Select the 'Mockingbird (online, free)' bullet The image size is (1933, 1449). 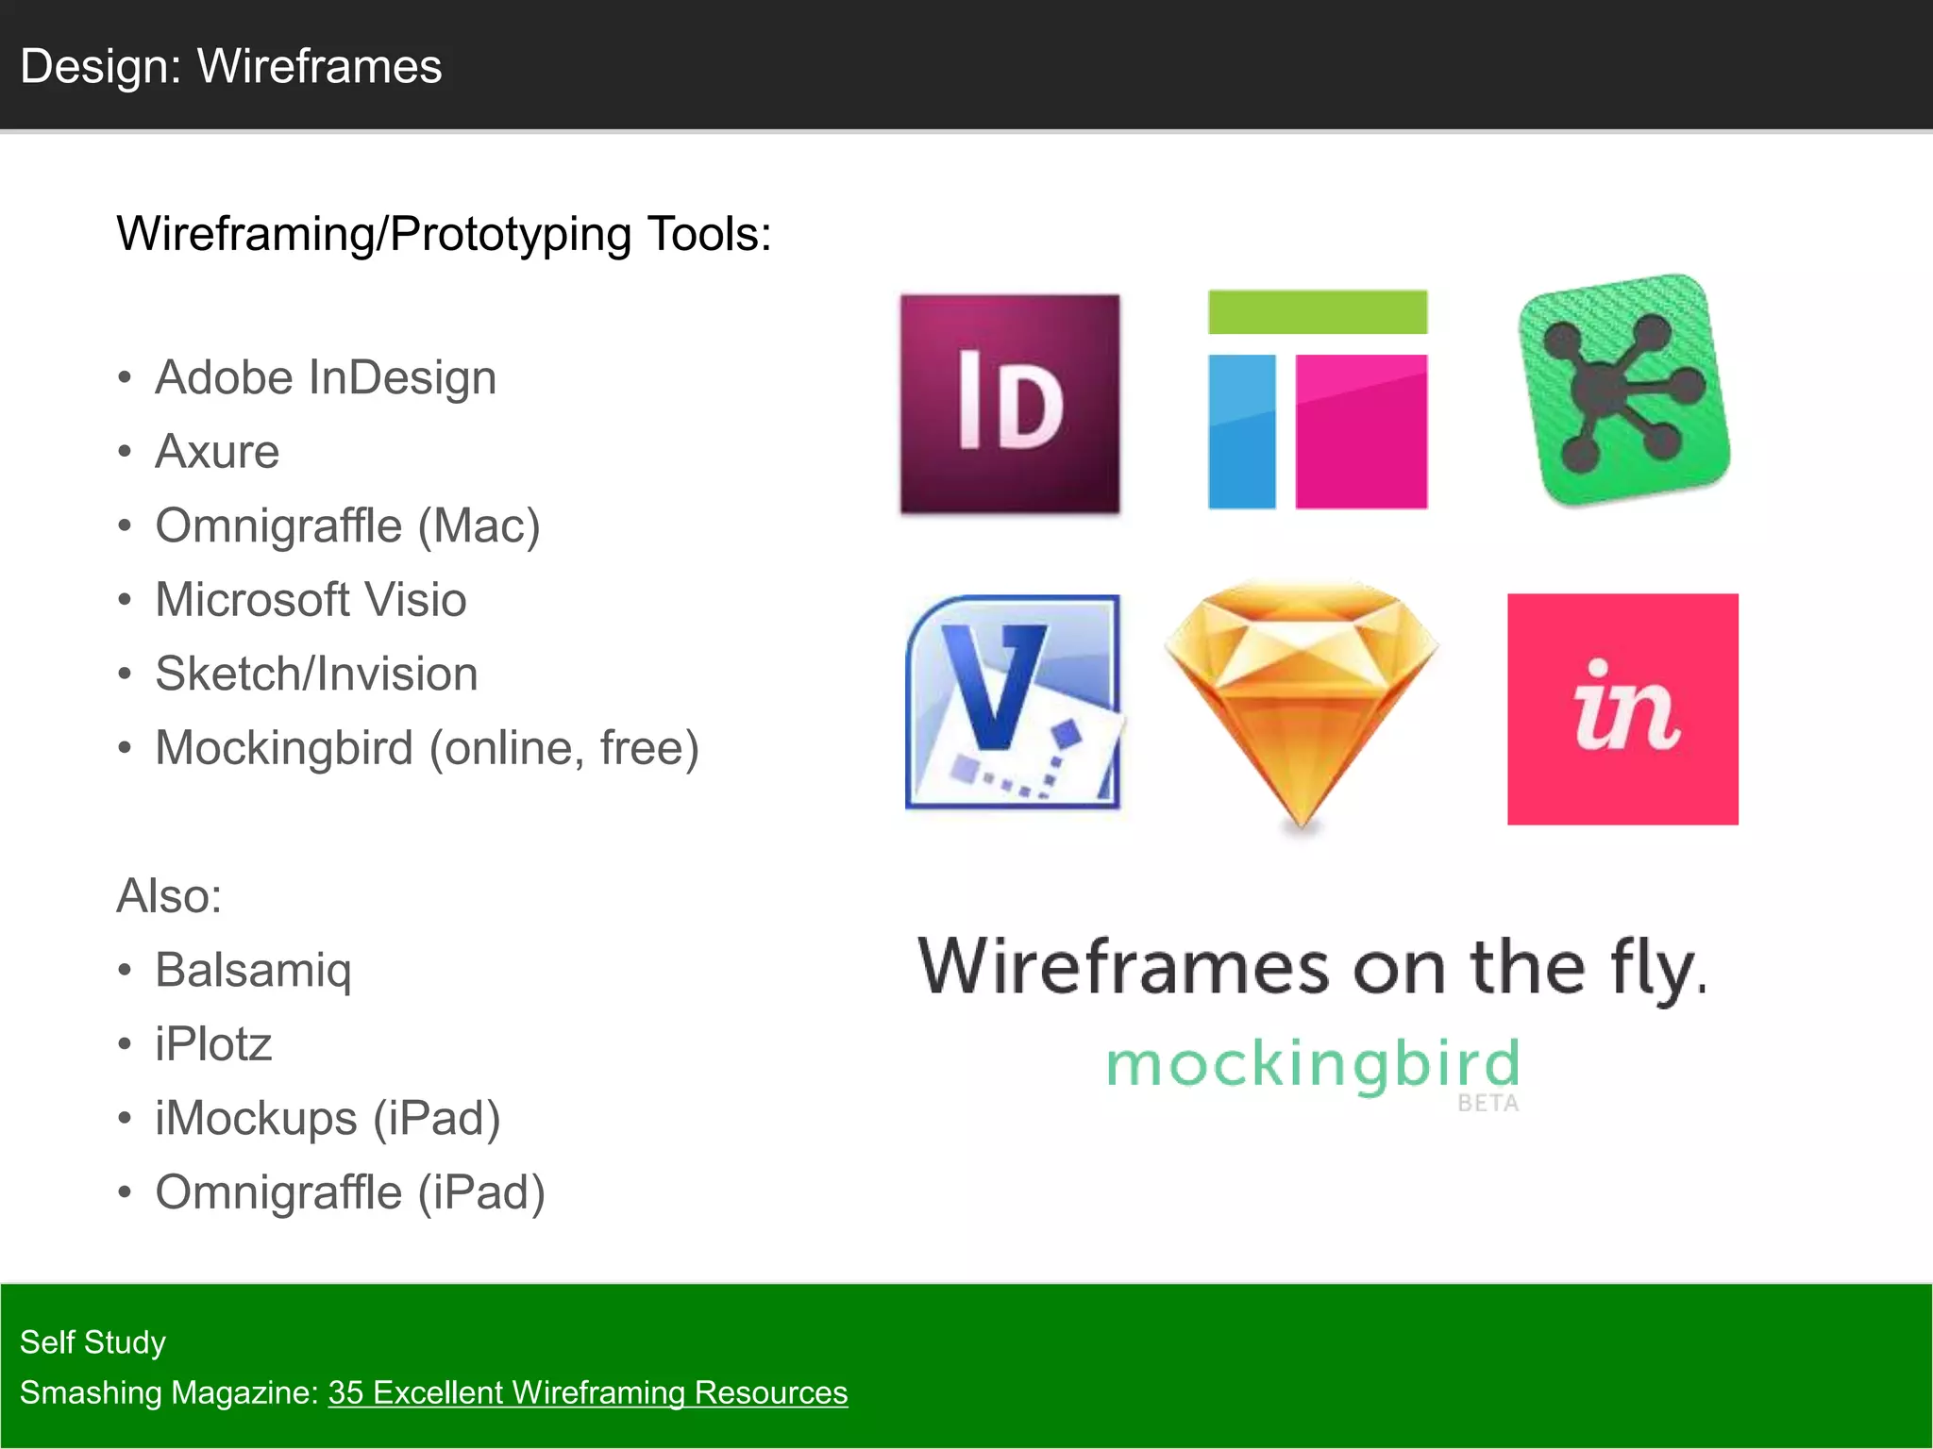point(428,748)
